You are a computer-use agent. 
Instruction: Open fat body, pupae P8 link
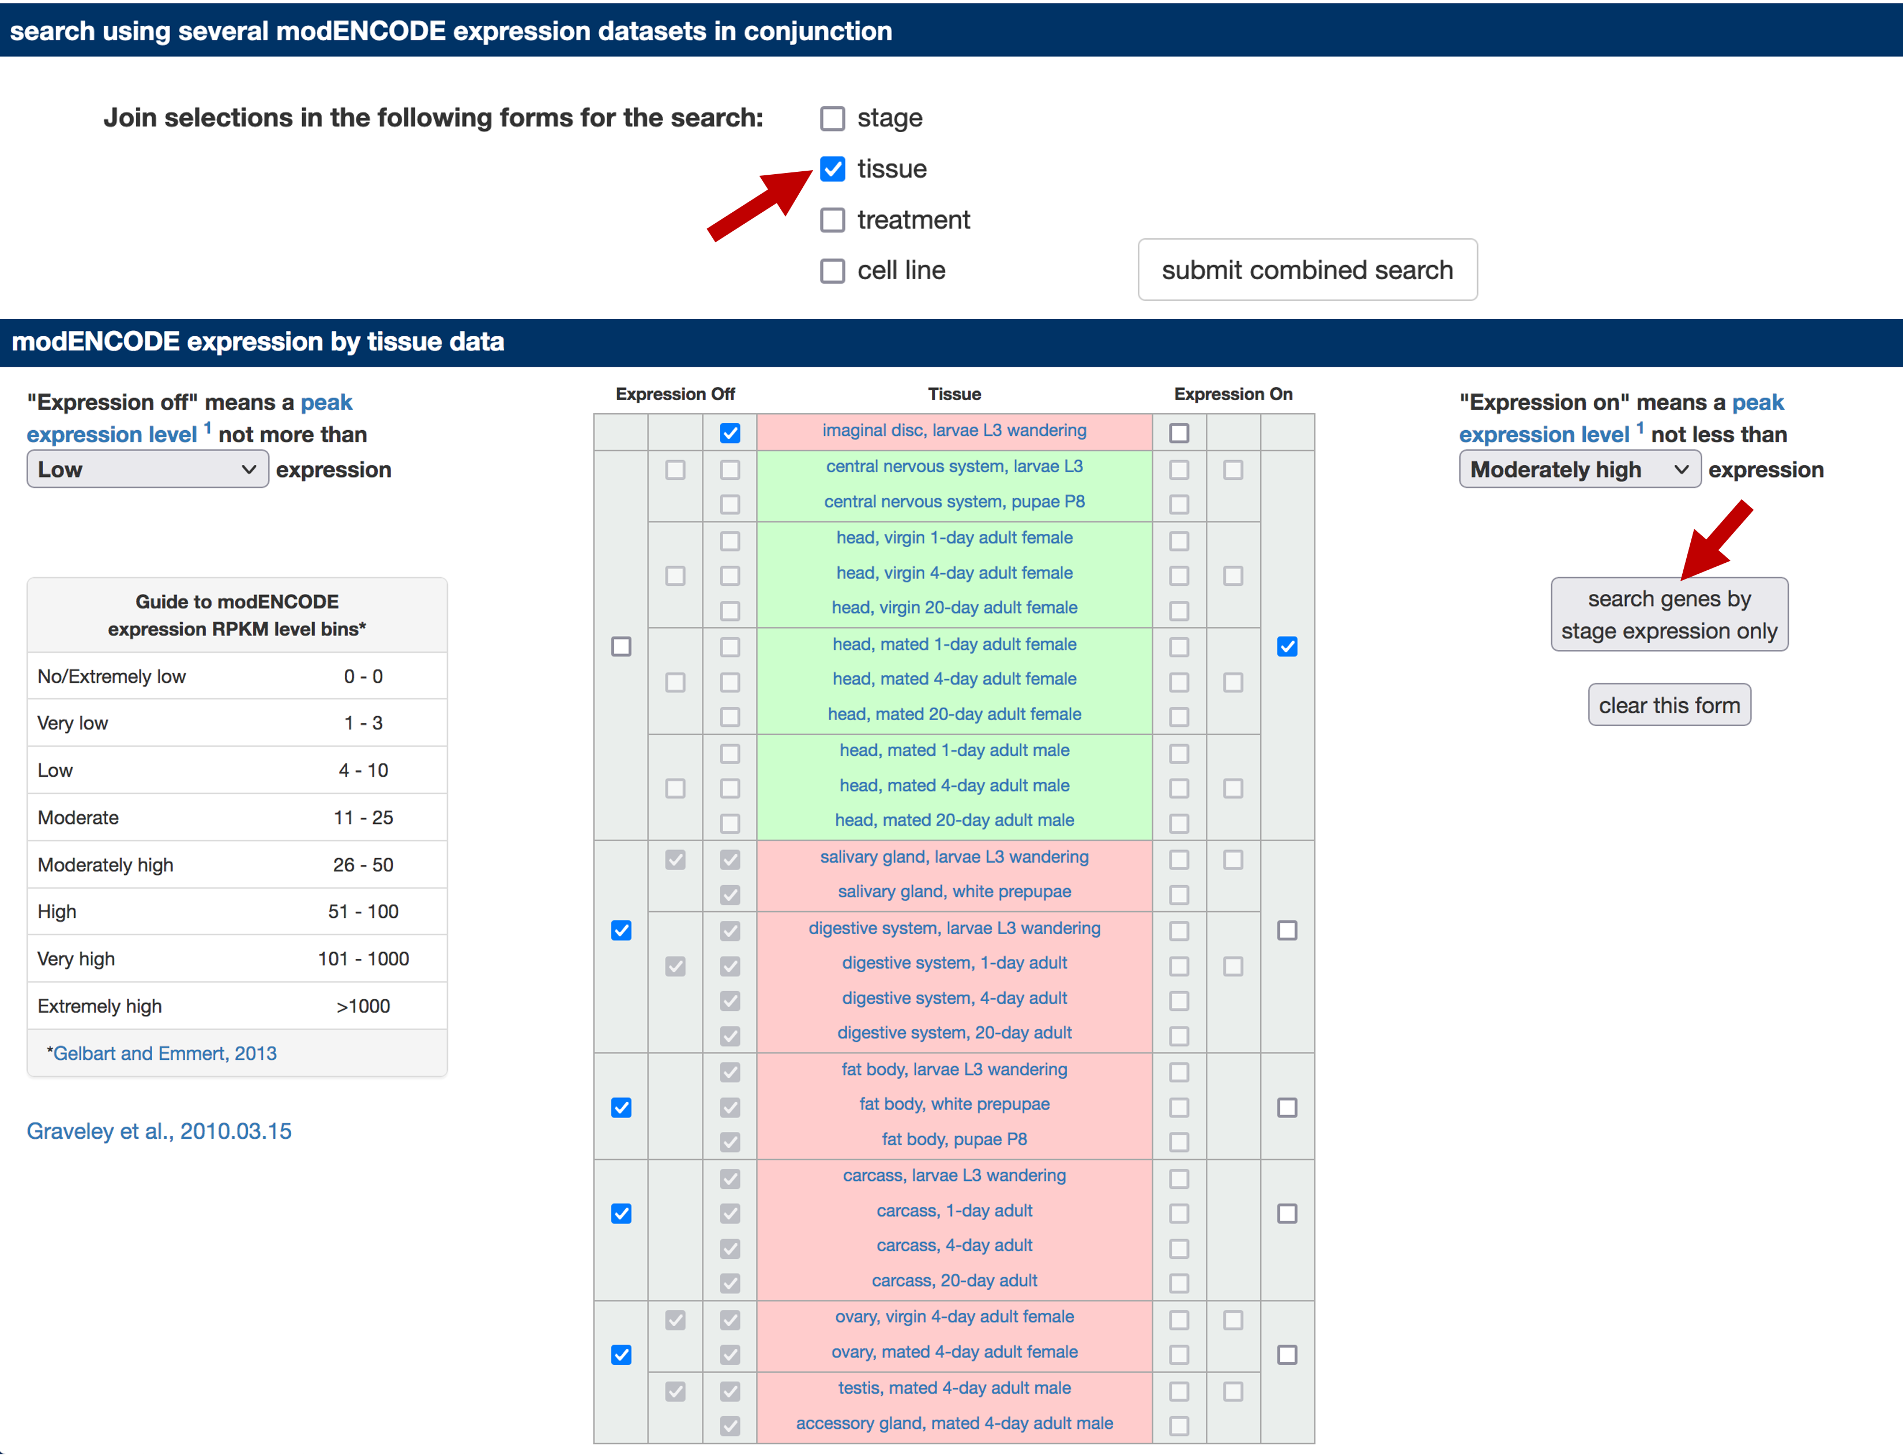click(x=954, y=1139)
